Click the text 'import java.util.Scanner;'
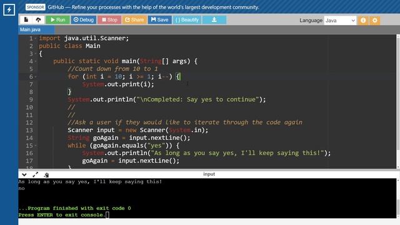Viewport: 400px width, 225px height. coord(84,38)
